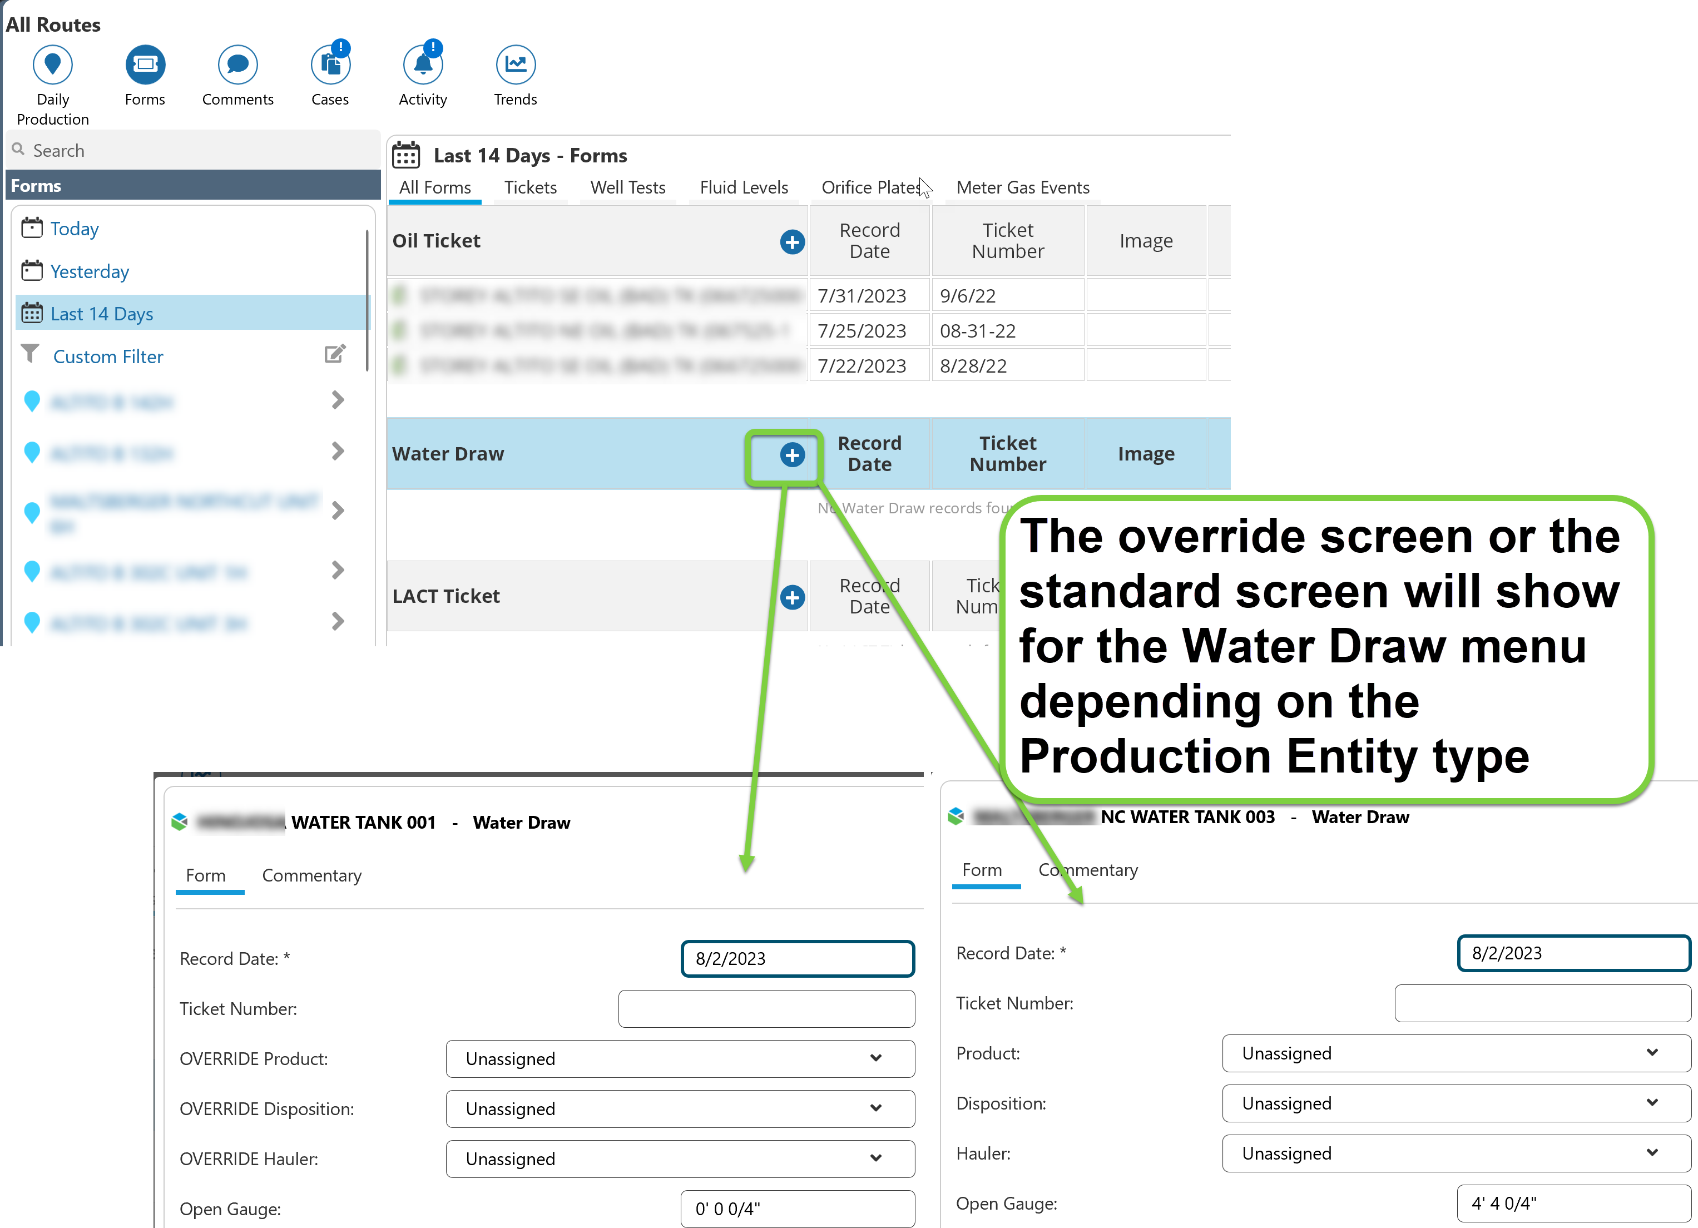Open the Activity bell icon
Screen dimensions: 1698x1228
point(423,65)
